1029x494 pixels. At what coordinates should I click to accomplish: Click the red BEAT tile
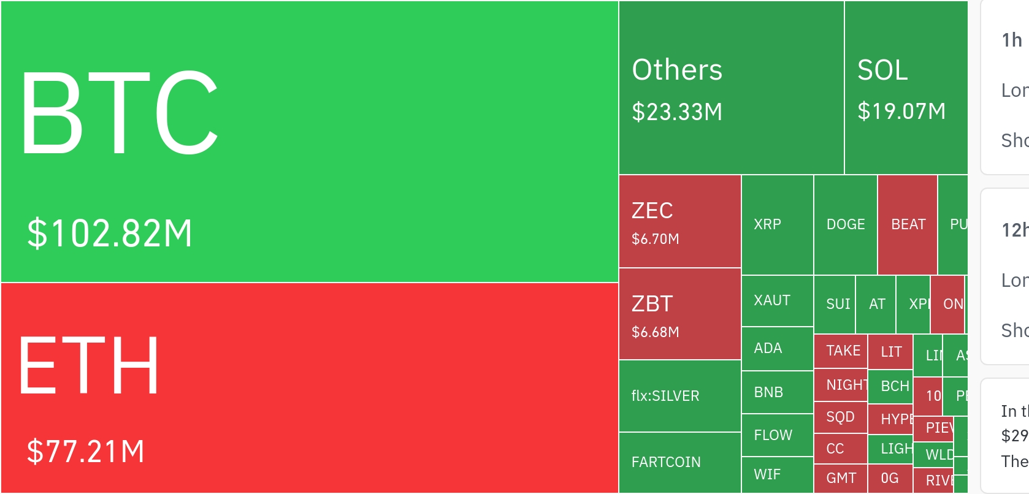[x=907, y=224]
